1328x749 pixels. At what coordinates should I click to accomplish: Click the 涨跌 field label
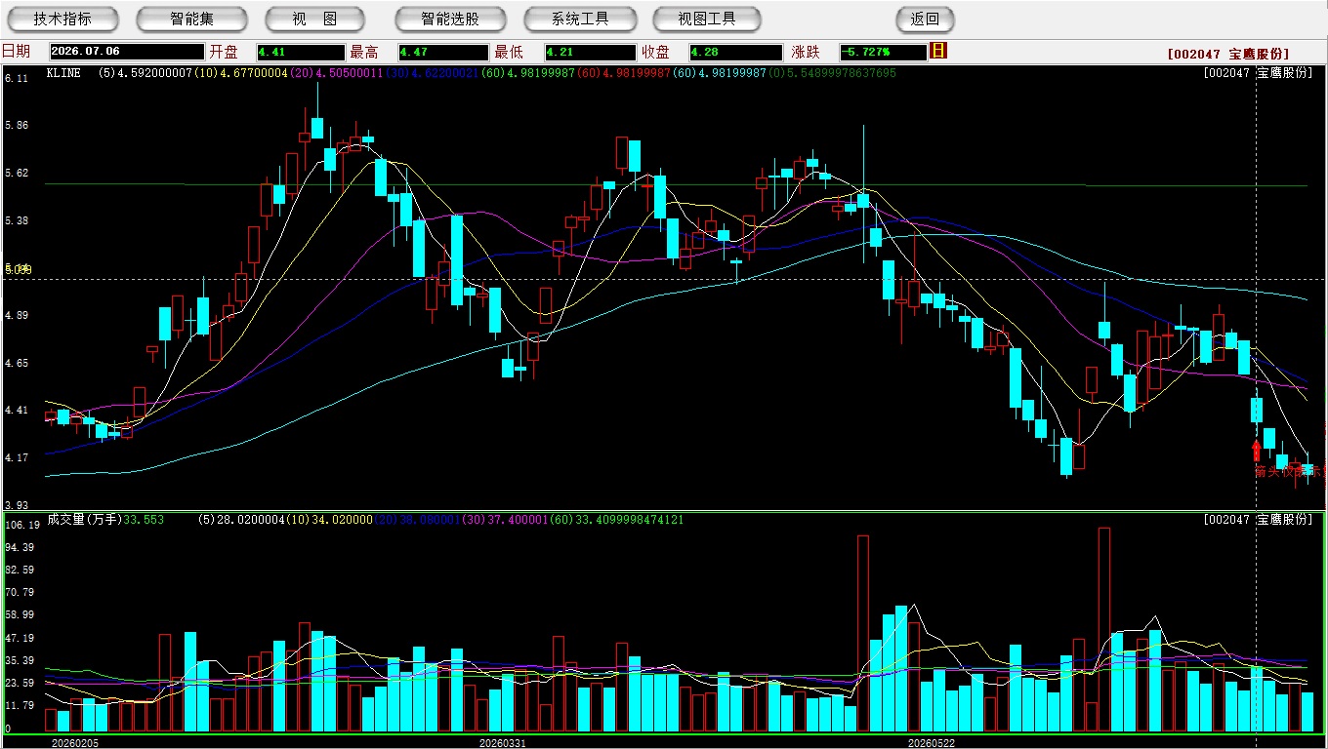[806, 52]
